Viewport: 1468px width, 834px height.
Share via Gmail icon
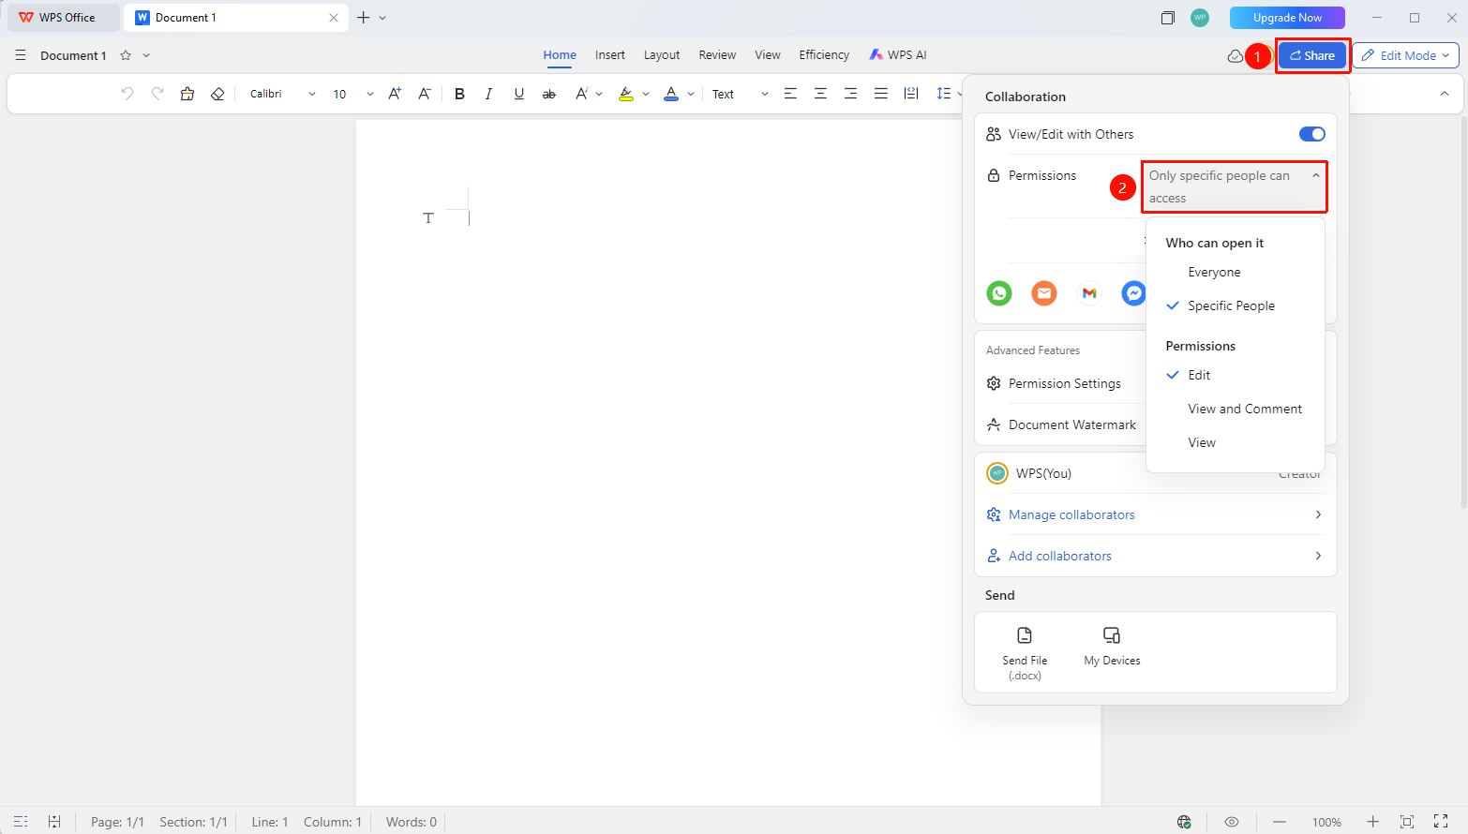pyautogui.click(x=1089, y=293)
